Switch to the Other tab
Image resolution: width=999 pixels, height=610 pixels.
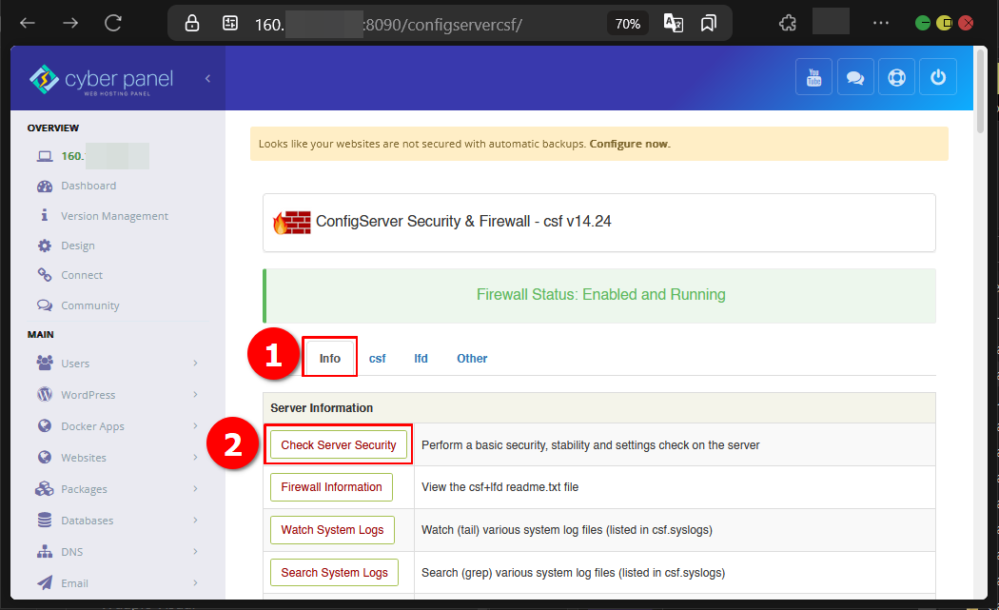[472, 358]
